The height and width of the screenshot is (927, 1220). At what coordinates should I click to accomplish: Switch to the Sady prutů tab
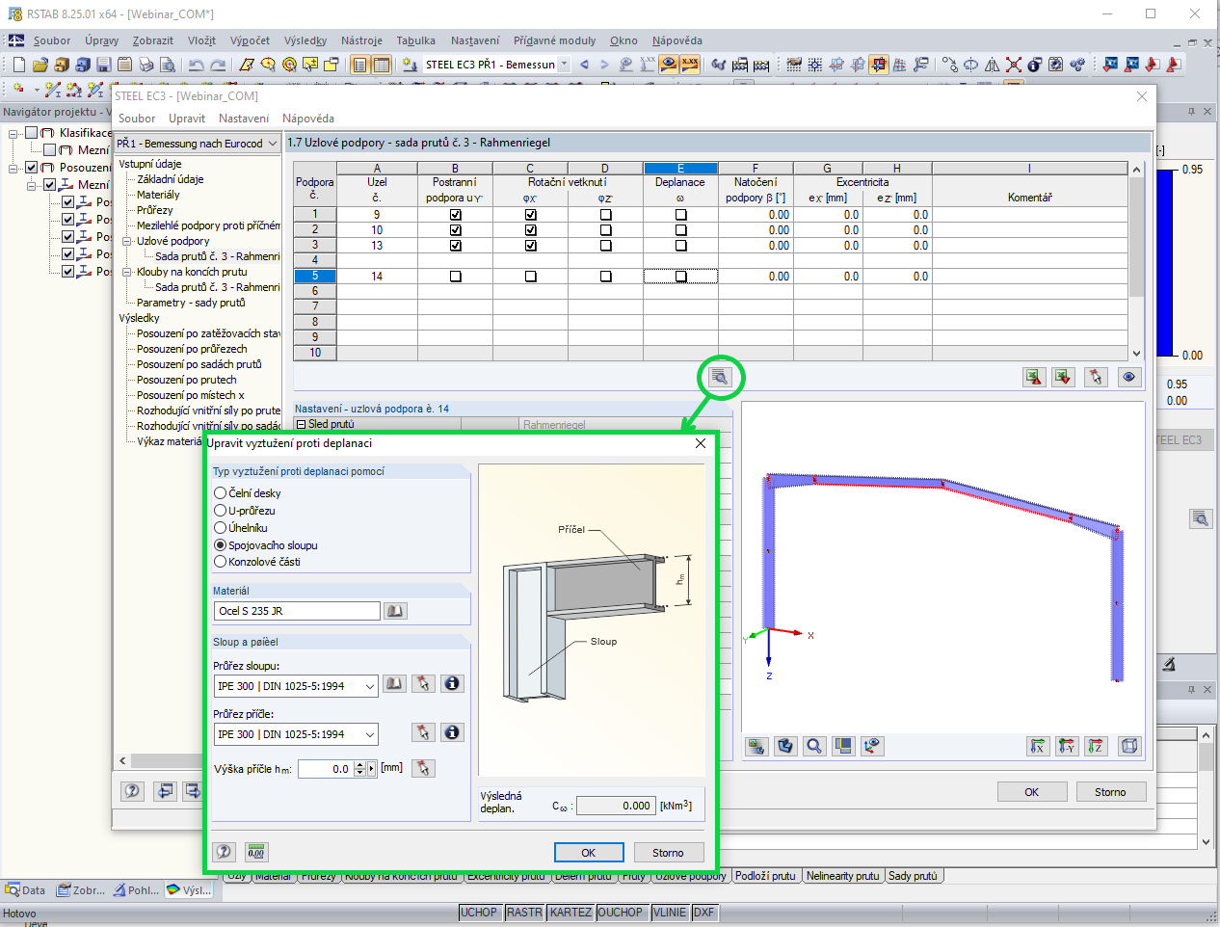tap(913, 876)
